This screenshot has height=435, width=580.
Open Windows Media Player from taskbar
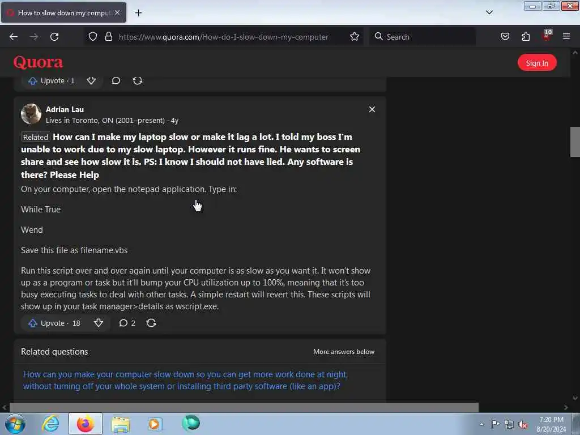pos(154,424)
